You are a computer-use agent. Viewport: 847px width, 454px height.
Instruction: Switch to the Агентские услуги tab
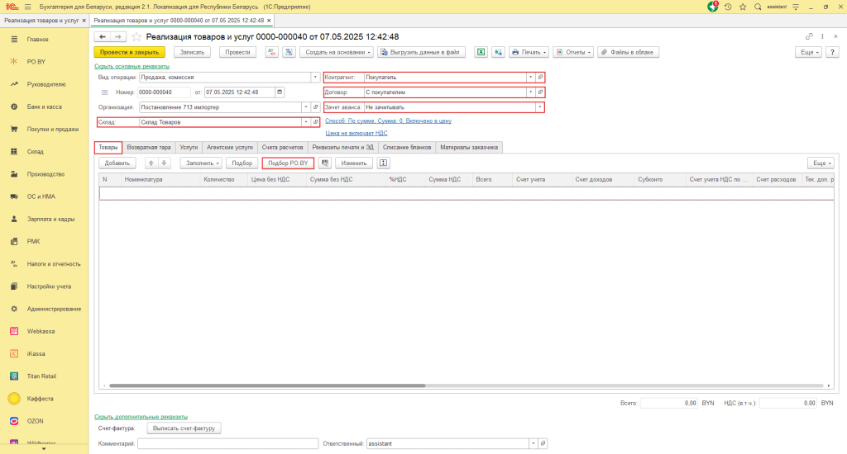(230, 147)
